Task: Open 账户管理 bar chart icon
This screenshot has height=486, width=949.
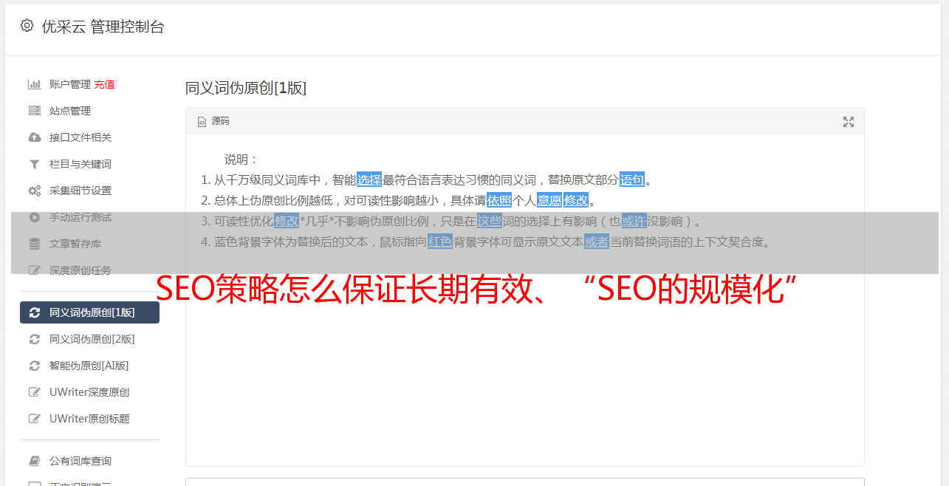Action: [34, 84]
